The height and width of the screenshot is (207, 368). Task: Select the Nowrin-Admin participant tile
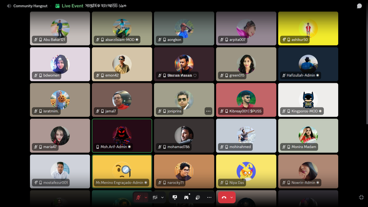click(x=308, y=171)
